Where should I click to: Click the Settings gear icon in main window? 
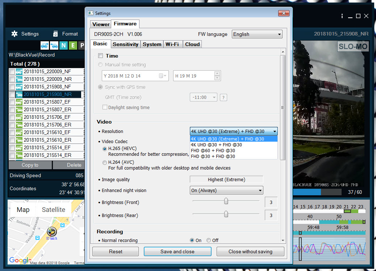pyautogui.click(x=14, y=34)
